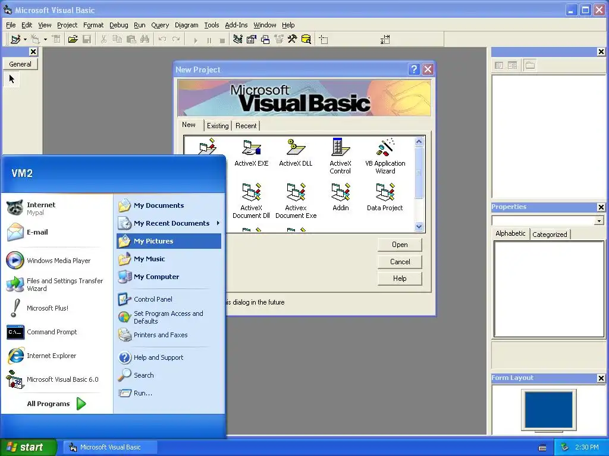The image size is (609, 456).
Task: Click the End stop button in toolbar
Action: coord(222,40)
